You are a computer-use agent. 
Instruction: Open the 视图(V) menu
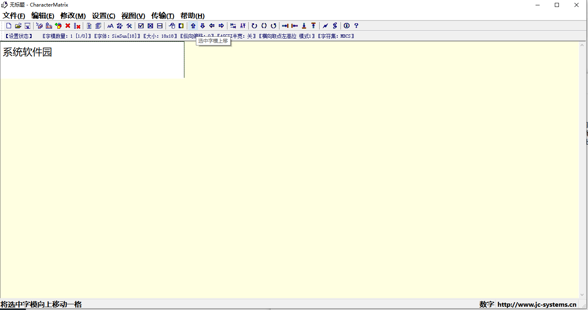point(133,16)
